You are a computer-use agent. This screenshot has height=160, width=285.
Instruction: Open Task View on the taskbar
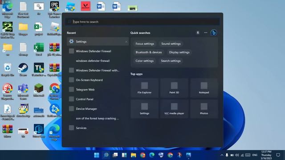click(x=115, y=155)
